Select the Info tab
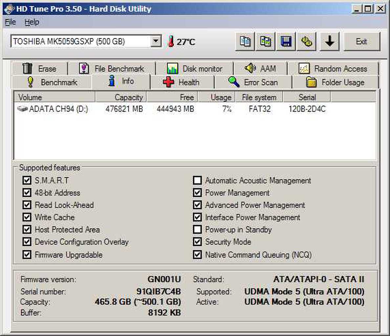 pyautogui.click(x=121, y=81)
